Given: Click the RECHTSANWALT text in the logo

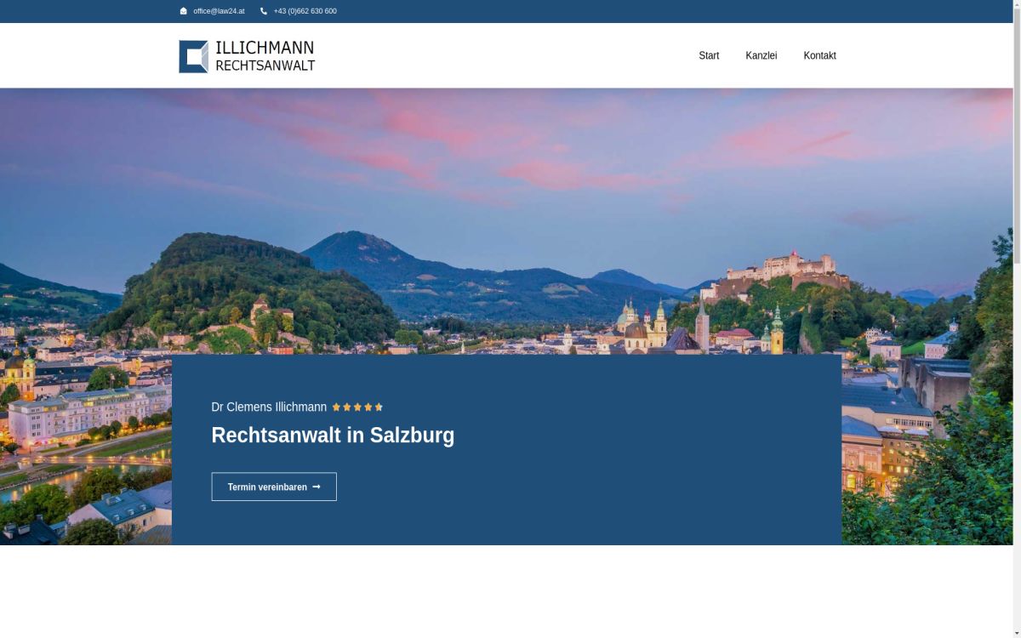Looking at the screenshot, I should (x=265, y=66).
